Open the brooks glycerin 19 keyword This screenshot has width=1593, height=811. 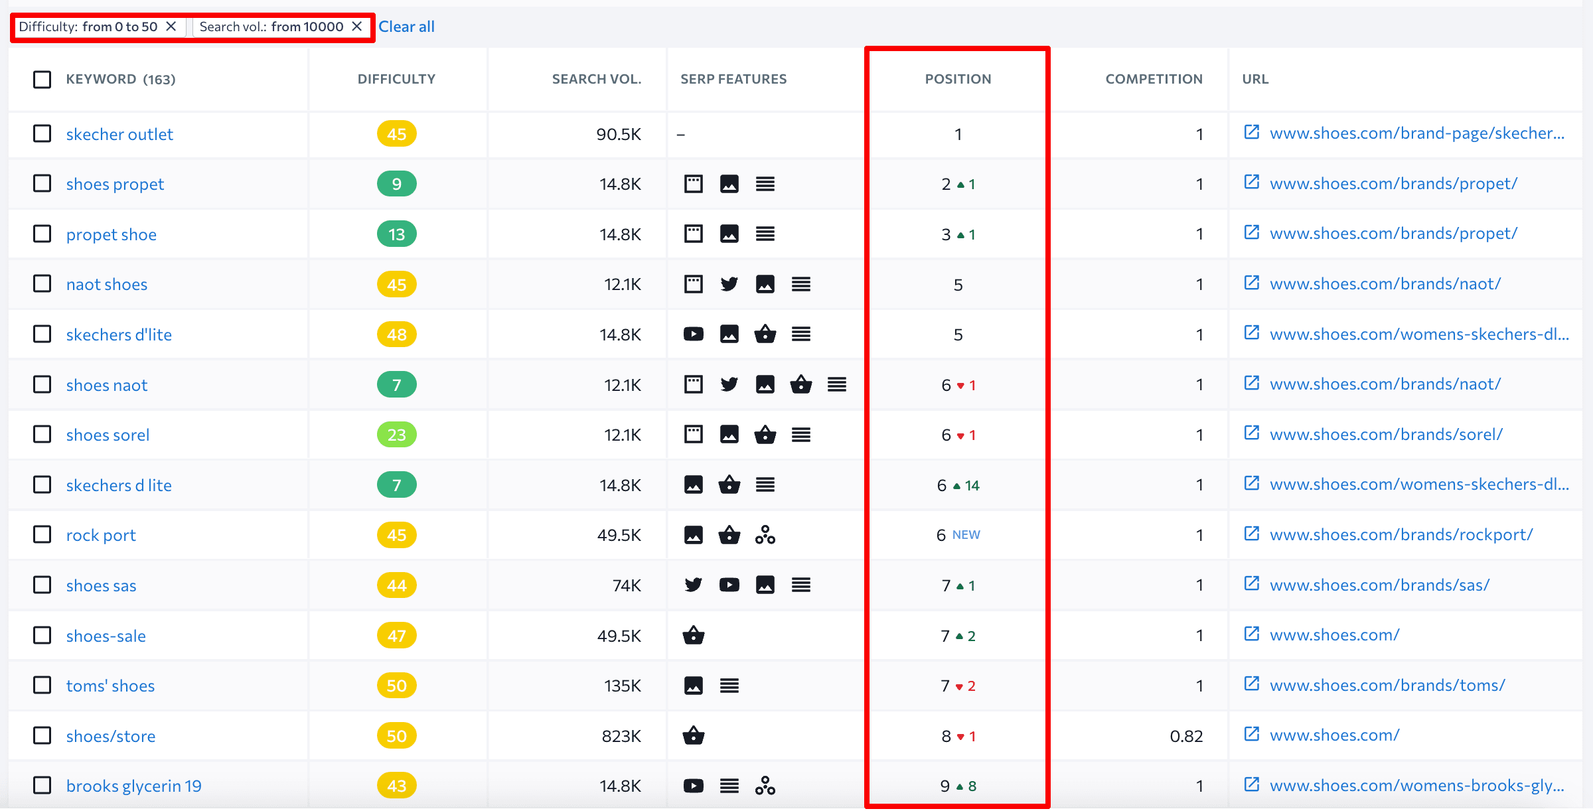pos(134,786)
